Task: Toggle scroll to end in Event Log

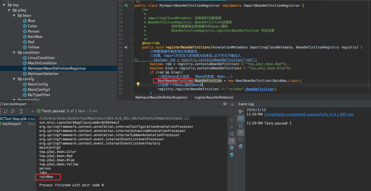Action: (241, 133)
